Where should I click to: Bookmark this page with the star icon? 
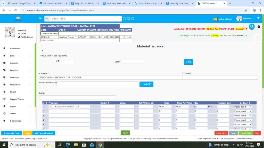tap(246, 10)
